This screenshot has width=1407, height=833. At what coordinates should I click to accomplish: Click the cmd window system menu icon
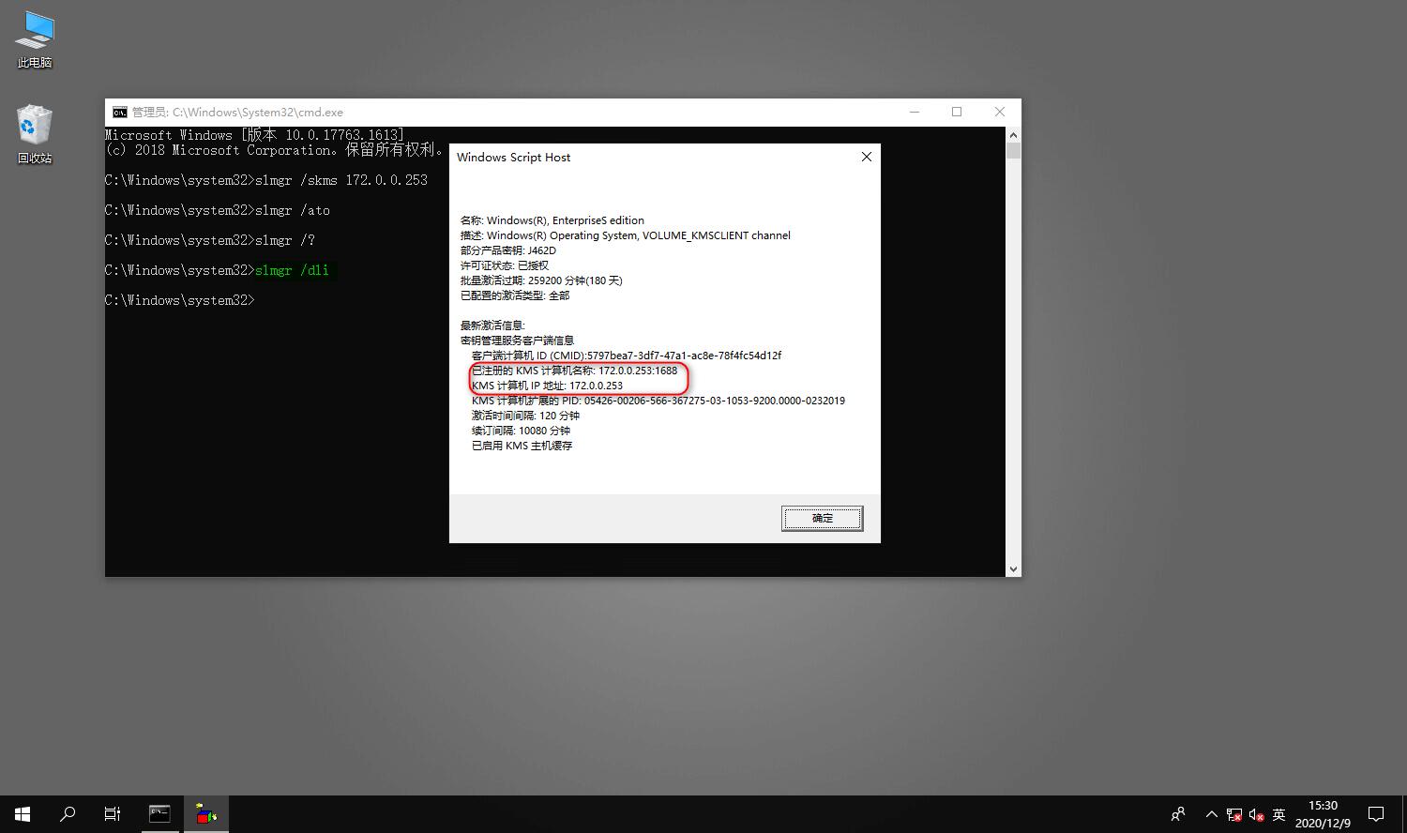[x=119, y=112]
